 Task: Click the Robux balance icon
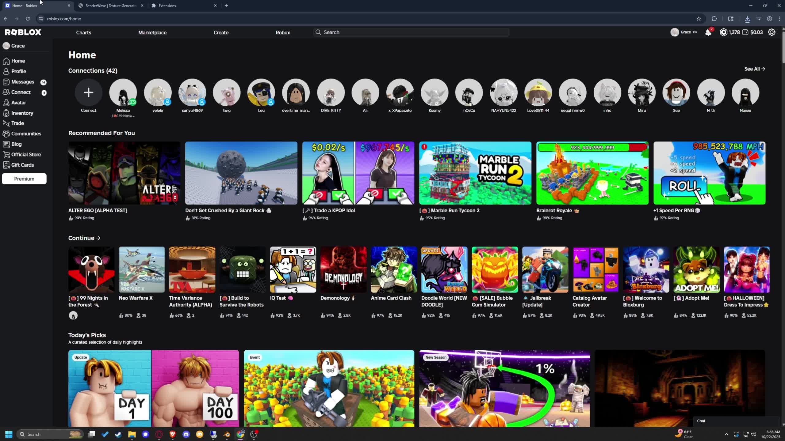tap(723, 32)
